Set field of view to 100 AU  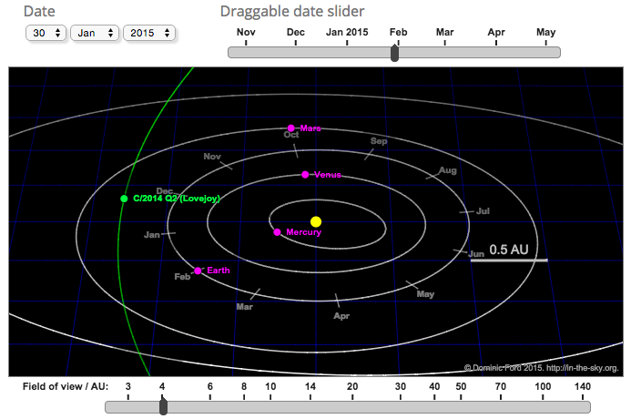coord(544,406)
